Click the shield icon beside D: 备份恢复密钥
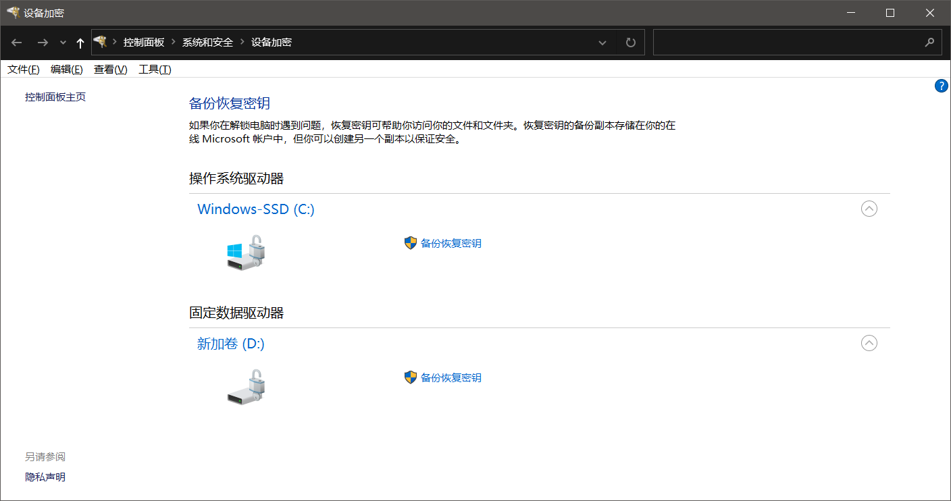The image size is (951, 501). pos(410,377)
